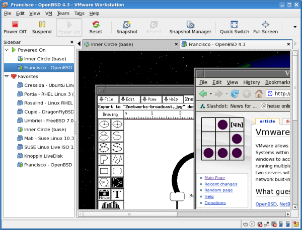Take a Snapshot of the VM
302x230 pixels.
pyautogui.click(x=127, y=28)
